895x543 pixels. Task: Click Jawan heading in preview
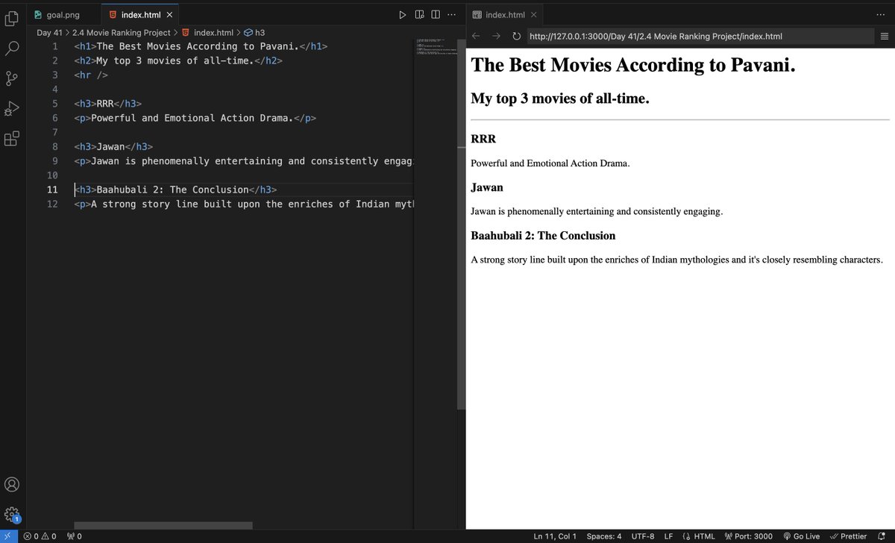tap(487, 188)
